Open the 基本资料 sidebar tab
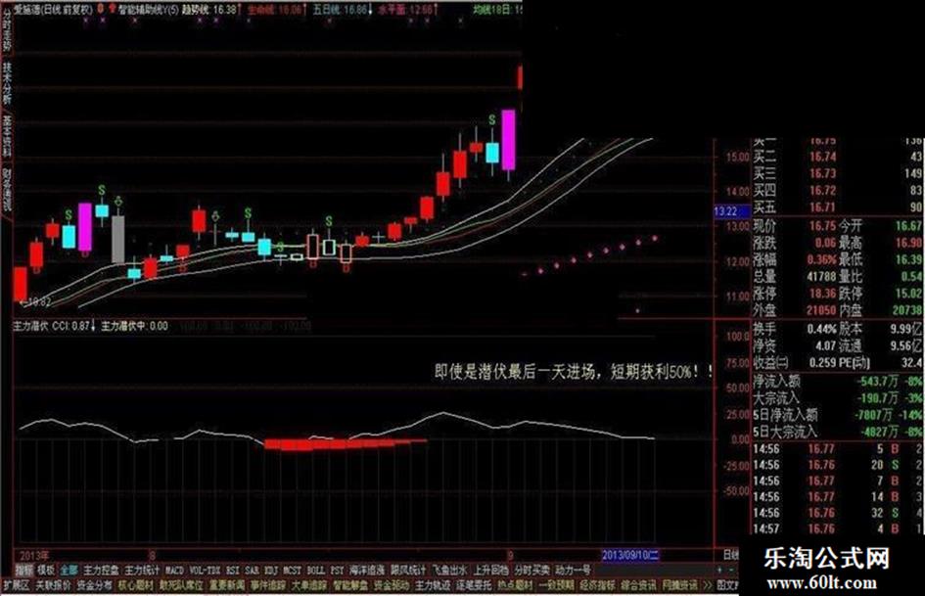The height and width of the screenshot is (596, 925). click(x=6, y=136)
